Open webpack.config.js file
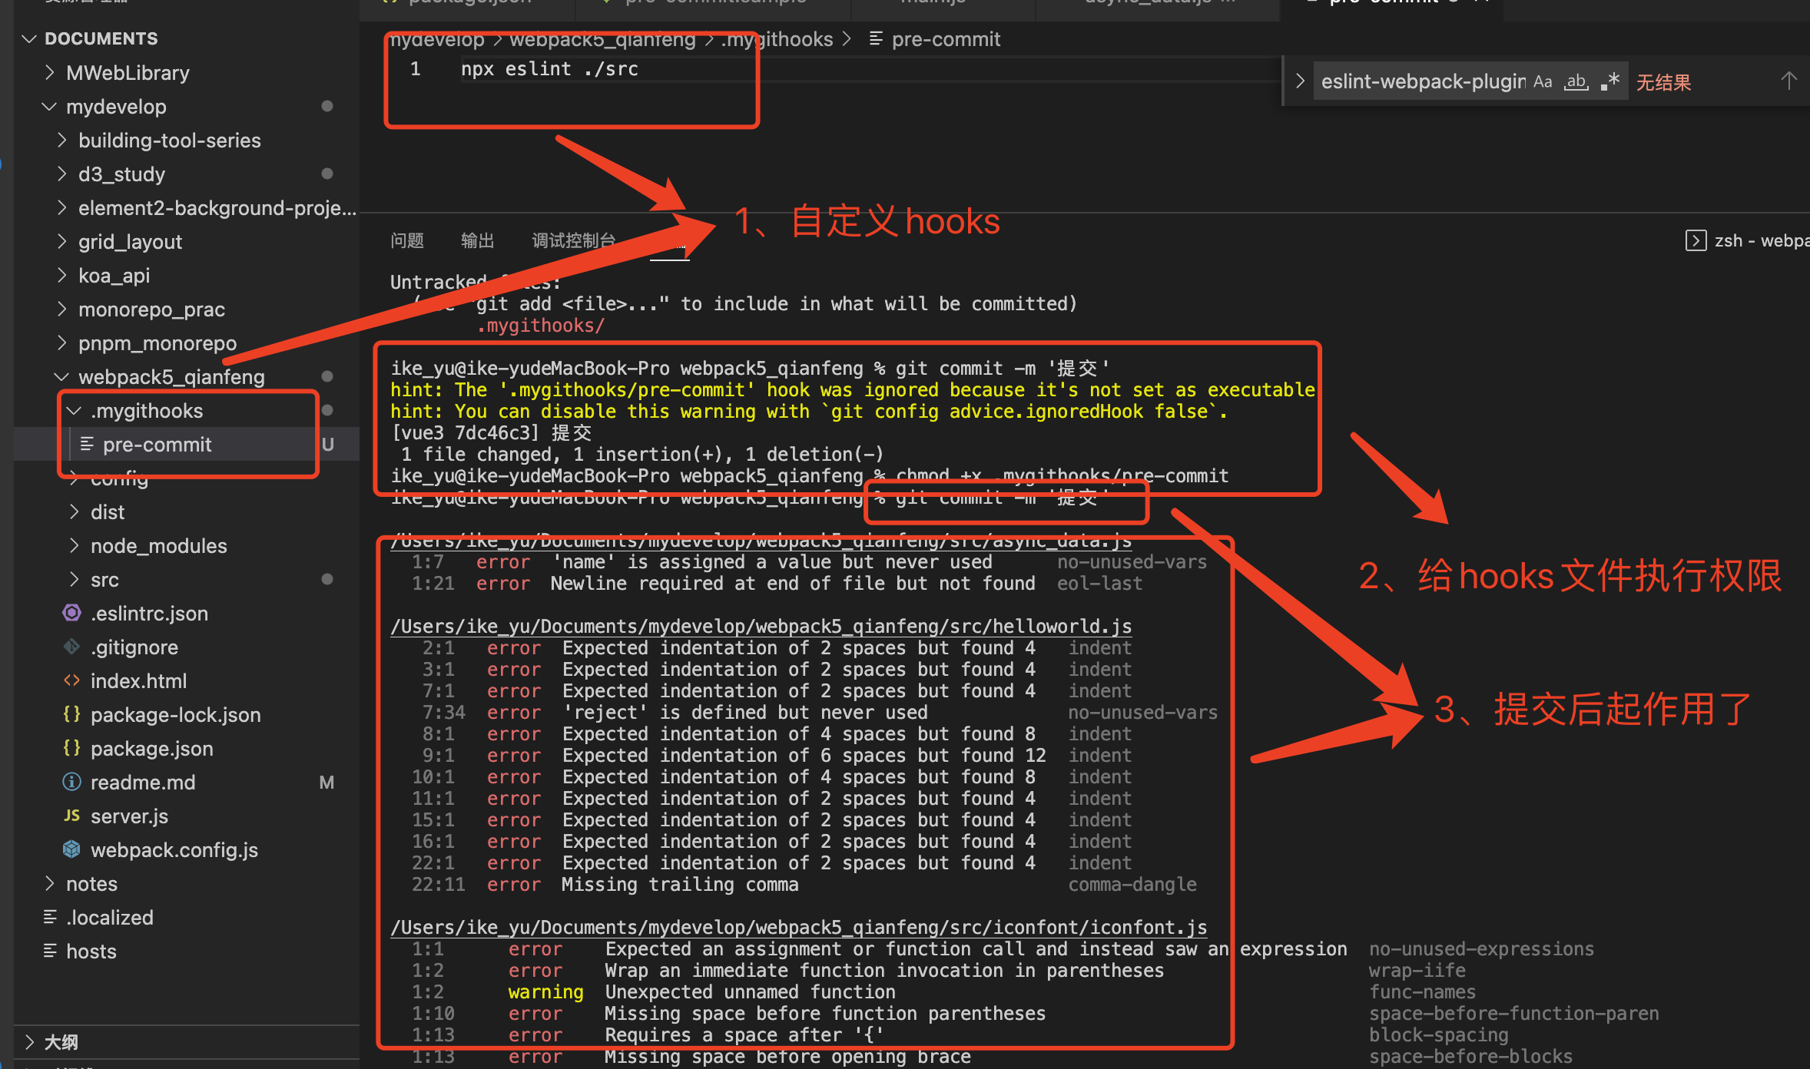The image size is (1810, 1069). click(174, 850)
